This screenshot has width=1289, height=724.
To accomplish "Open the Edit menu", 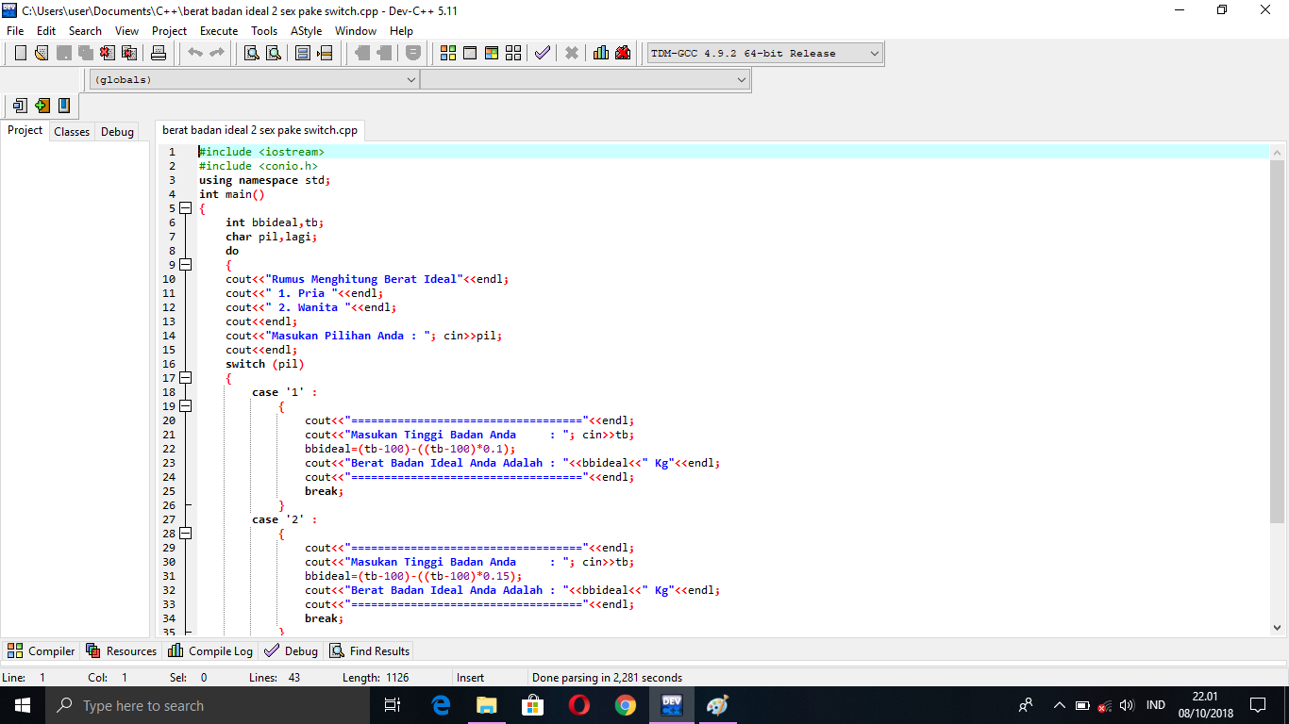I will coord(46,30).
